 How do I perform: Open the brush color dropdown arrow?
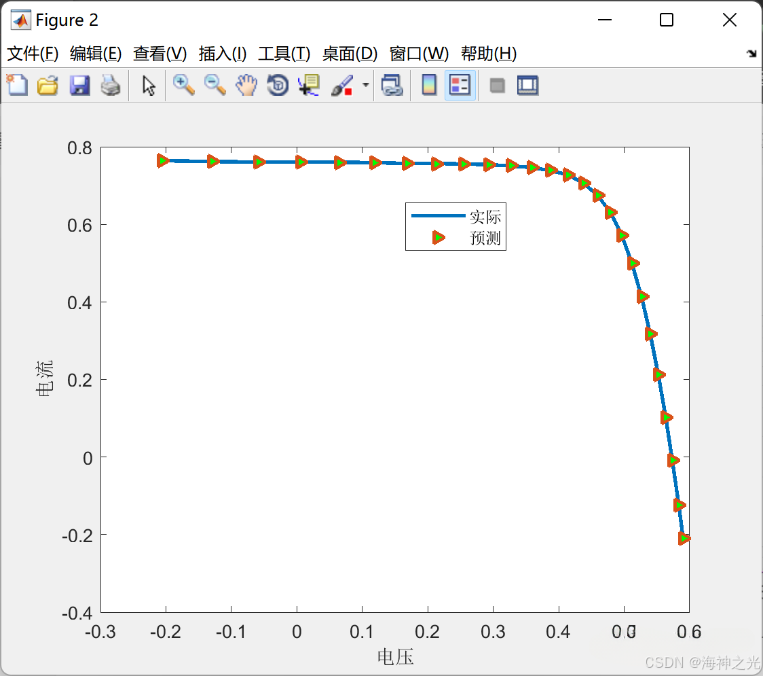[x=365, y=85]
